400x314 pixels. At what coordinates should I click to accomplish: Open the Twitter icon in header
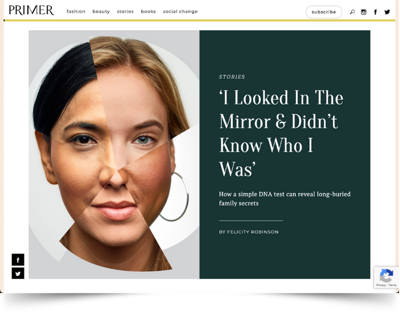click(387, 12)
